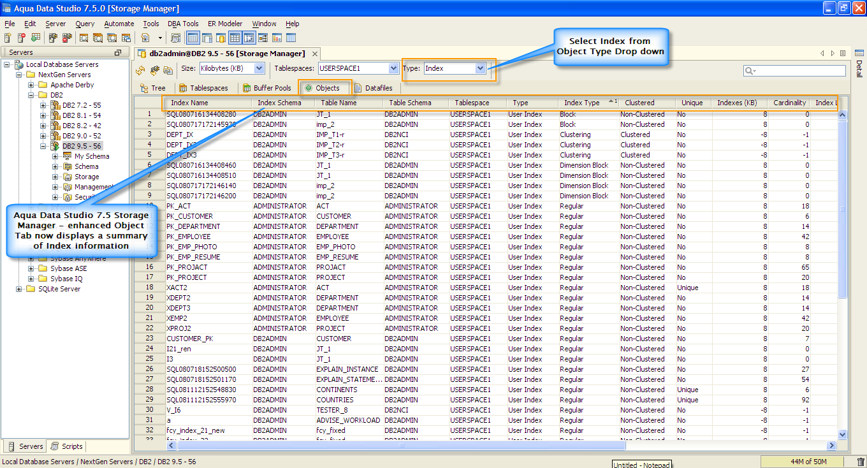
Task: Expand the DB2 9.0 - 52 node
Action: [x=43, y=136]
